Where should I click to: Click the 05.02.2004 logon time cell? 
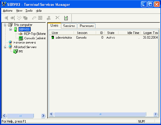tap(150, 37)
